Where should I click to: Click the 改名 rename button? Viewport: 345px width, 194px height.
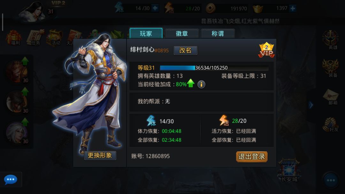click(186, 50)
